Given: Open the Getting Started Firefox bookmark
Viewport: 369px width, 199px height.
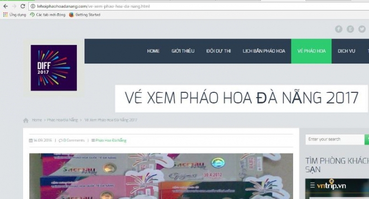Looking at the screenshot, I should tap(85, 15).
